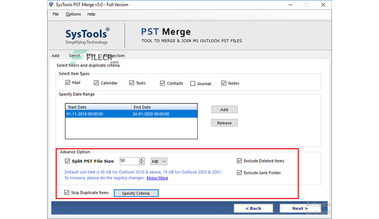Image resolution: width=379 pixels, height=219 pixels.
Task: Uncheck the Calendar item type
Action: pyautogui.click(x=96, y=83)
